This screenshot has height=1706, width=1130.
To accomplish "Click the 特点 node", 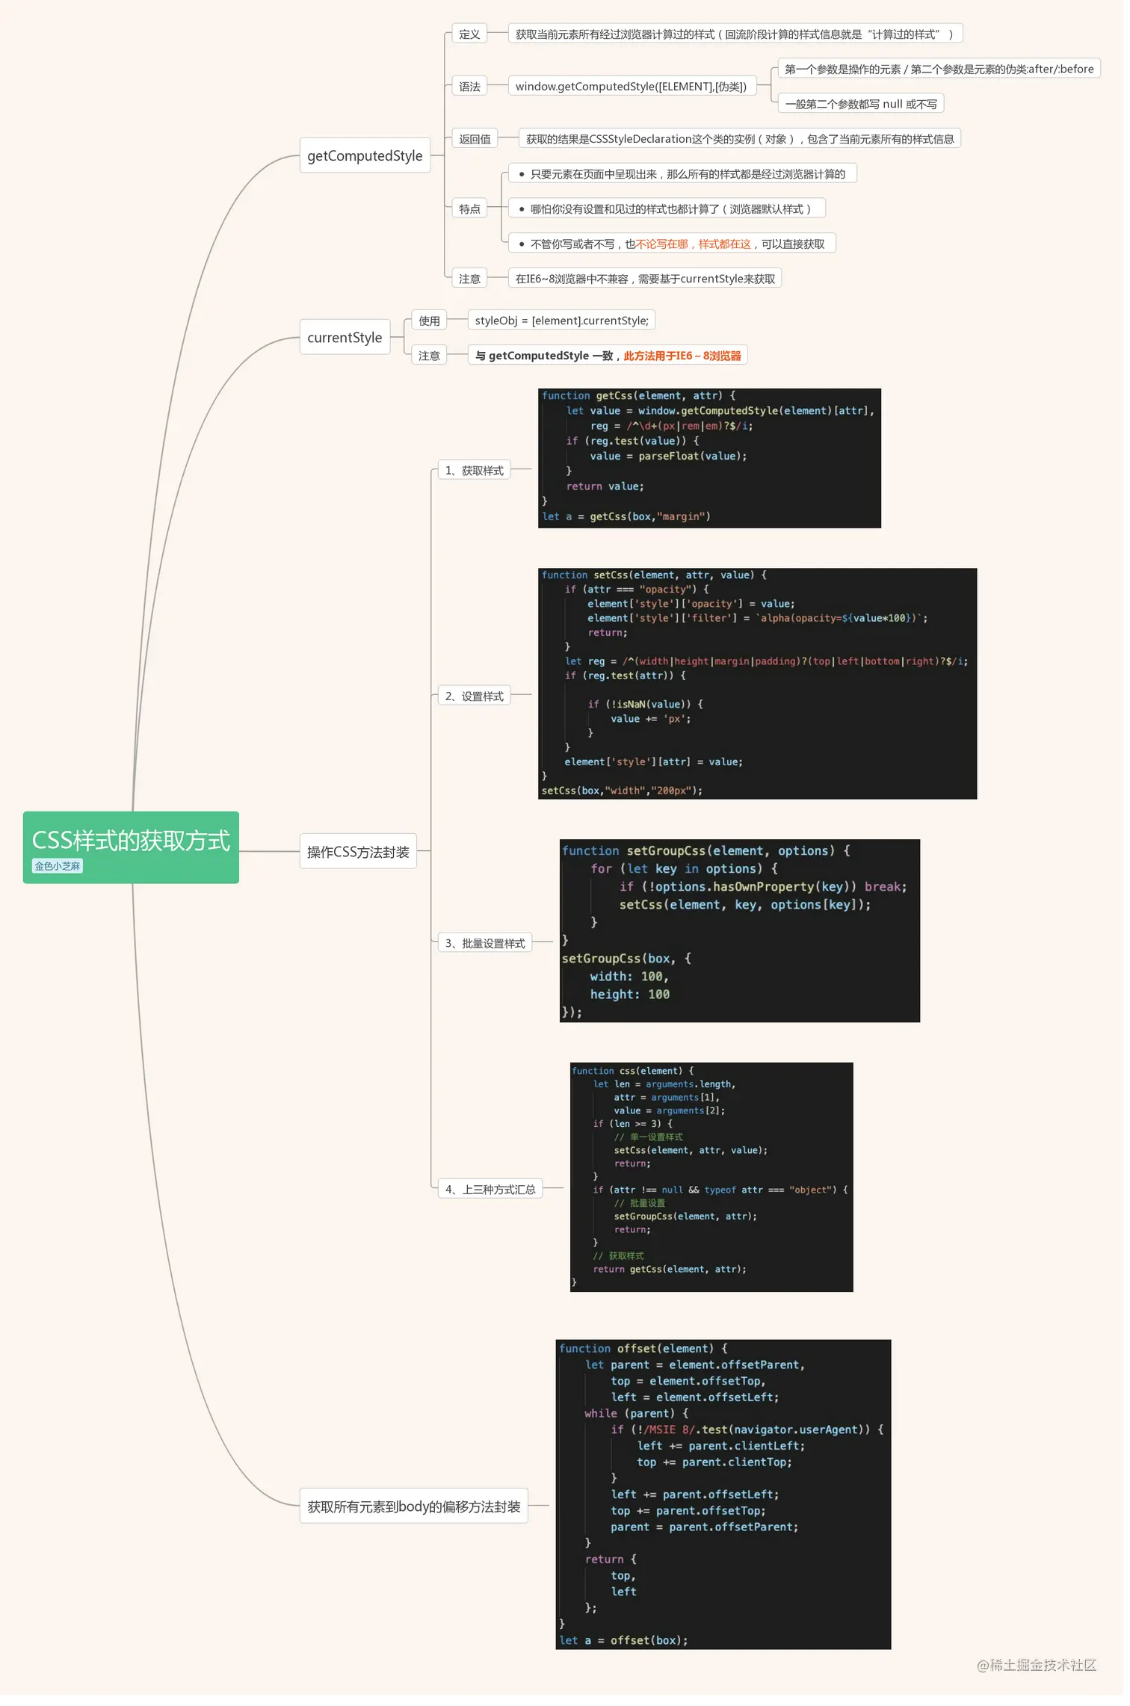I will click(472, 210).
